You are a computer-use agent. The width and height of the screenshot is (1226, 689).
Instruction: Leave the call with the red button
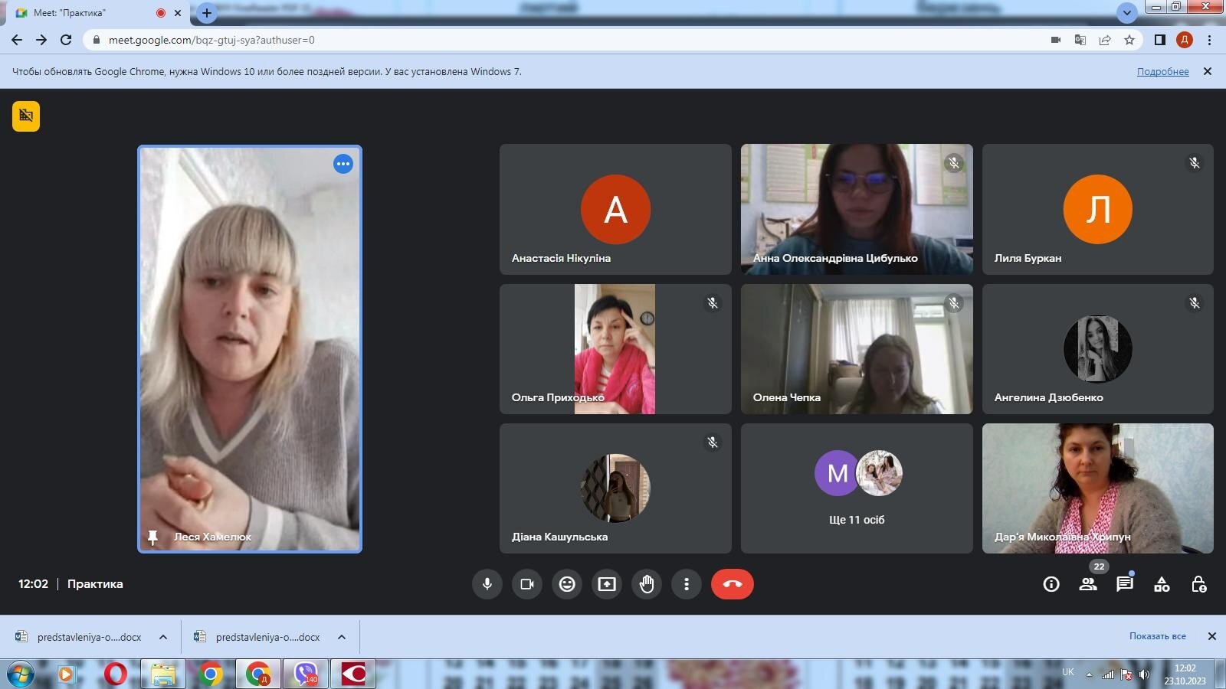(733, 584)
